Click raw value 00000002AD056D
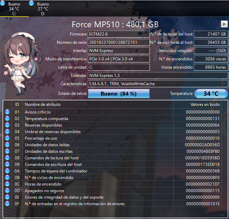Image resolution: width=229 pixels, height=219 pixels. tap(202, 145)
